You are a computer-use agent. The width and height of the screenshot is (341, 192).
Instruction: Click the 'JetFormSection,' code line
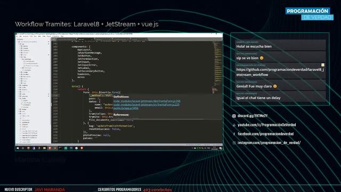pyautogui.click(x=88, y=59)
